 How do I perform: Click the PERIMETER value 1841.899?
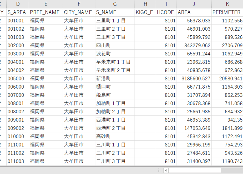[227, 128]
